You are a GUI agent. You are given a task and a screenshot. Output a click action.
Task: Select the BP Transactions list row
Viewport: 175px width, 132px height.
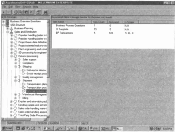[113, 33]
